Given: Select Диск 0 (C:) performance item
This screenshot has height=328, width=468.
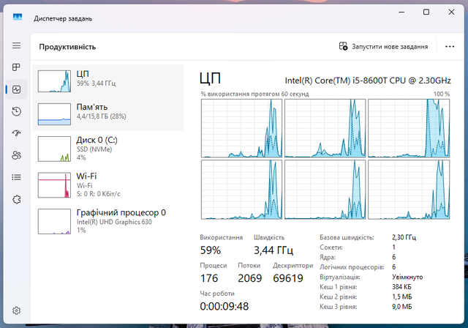Looking at the screenshot, I should pyautogui.click(x=108, y=149).
